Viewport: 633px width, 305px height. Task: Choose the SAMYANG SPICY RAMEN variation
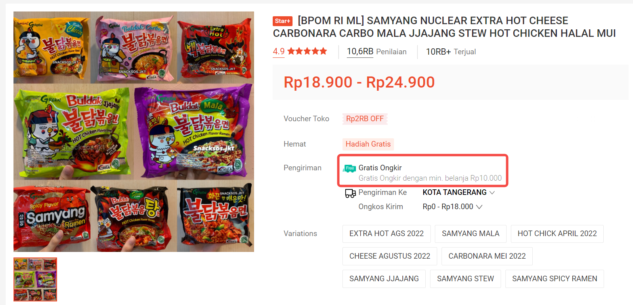[555, 279]
